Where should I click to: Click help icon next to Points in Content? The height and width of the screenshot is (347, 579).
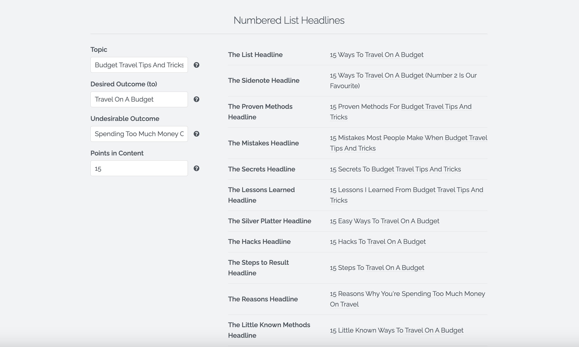point(196,168)
